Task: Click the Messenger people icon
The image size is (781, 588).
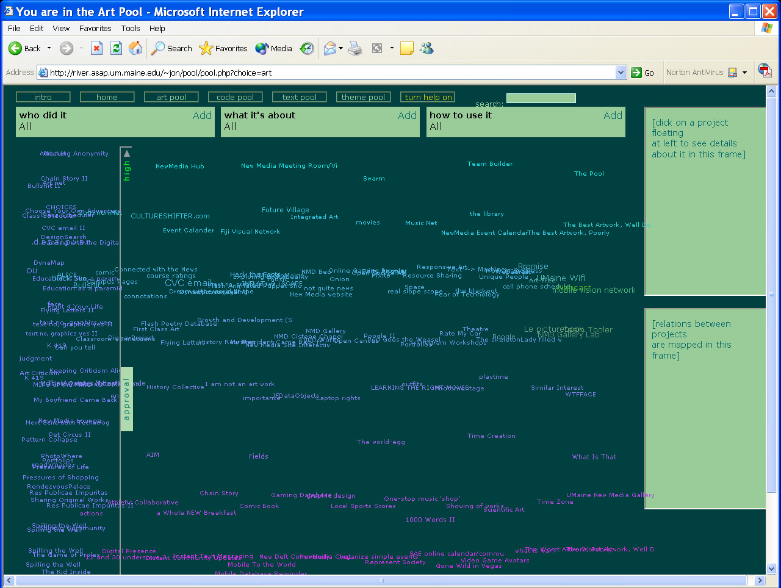Action: tap(426, 48)
